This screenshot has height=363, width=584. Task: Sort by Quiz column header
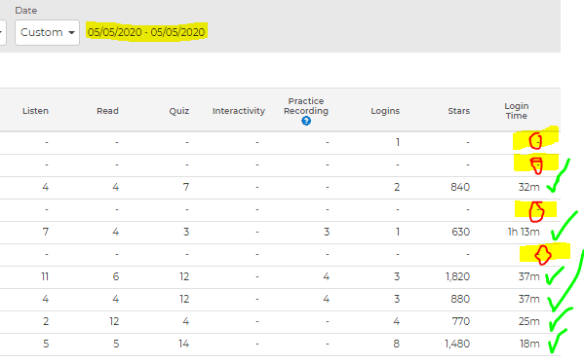pos(179,111)
